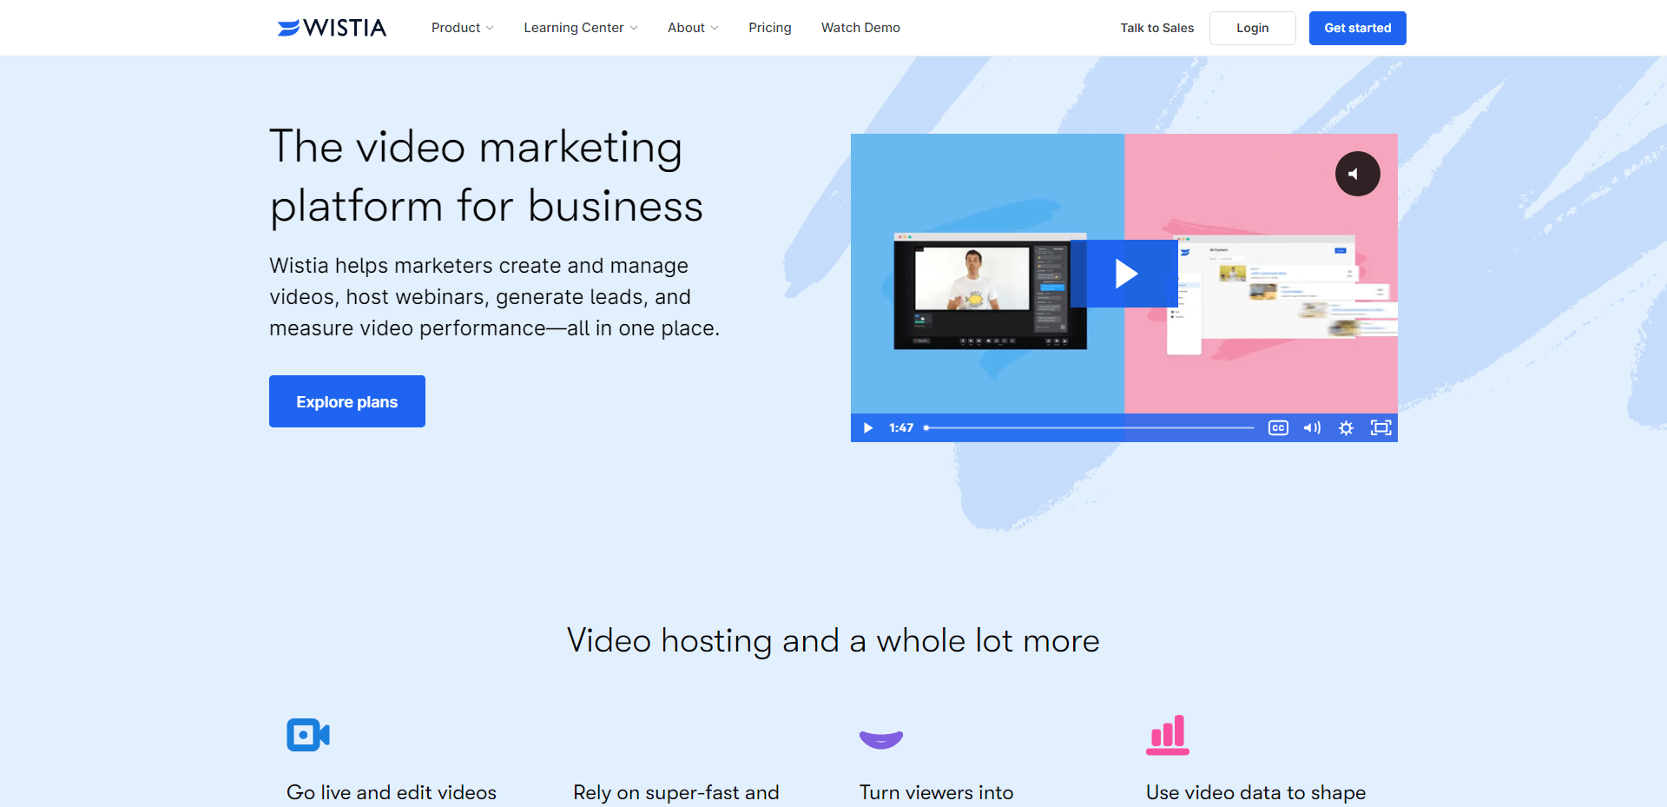Click "The video marketing platform for business" headline
Image resolution: width=1667 pixels, height=807 pixels.
click(x=486, y=176)
